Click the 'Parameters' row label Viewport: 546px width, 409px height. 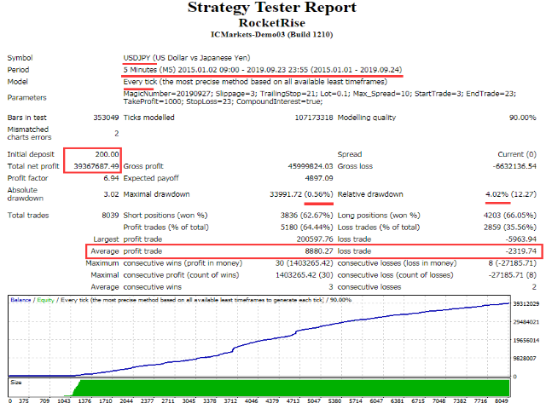pyautogui.click(x=26, y=98)
